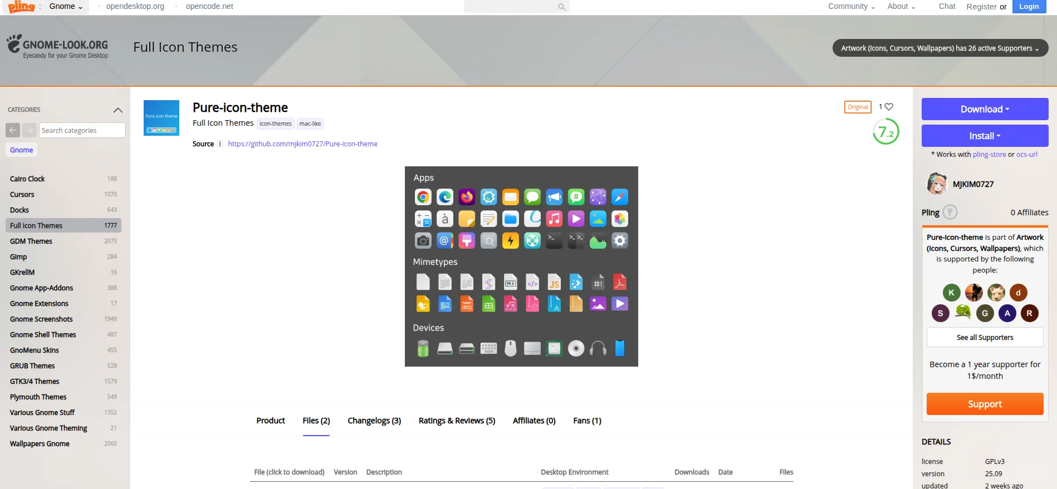Open the GNOME-LOOK.ORG home logo

tap(57, 47)
